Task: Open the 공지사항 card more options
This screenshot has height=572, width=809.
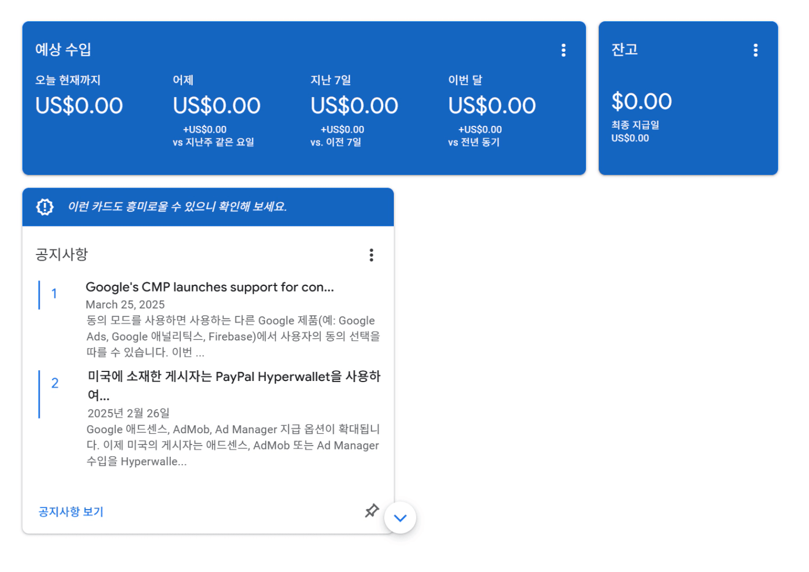Action: tap(371, 255)
